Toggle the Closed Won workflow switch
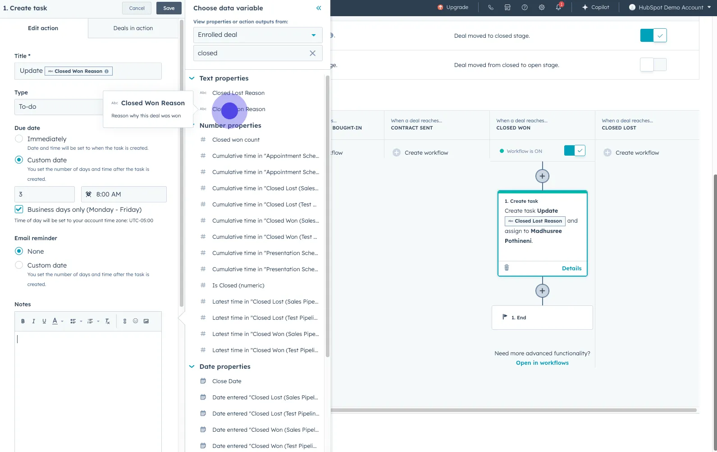The image size is (717, 452). [x=575, y=151]
